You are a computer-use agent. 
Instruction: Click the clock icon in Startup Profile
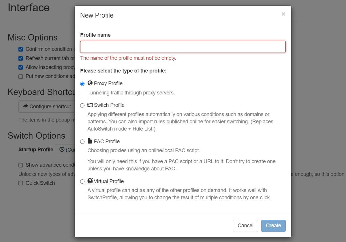62,150
